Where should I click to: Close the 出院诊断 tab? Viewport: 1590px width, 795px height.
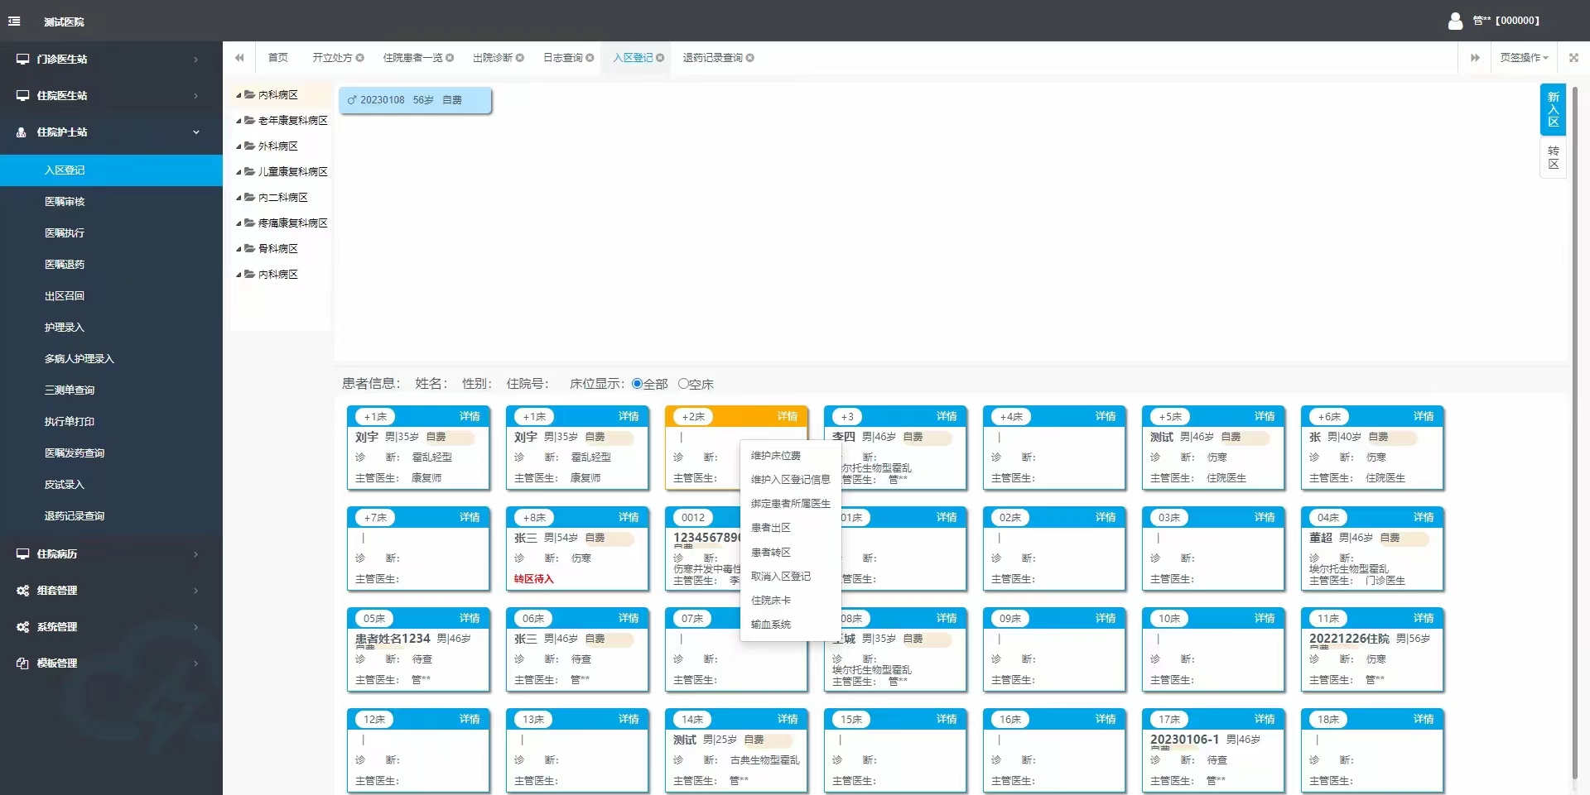(520, 58)
